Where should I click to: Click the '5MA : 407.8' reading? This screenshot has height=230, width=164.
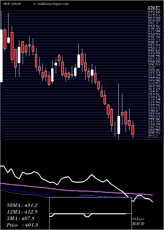coord(20,218)
